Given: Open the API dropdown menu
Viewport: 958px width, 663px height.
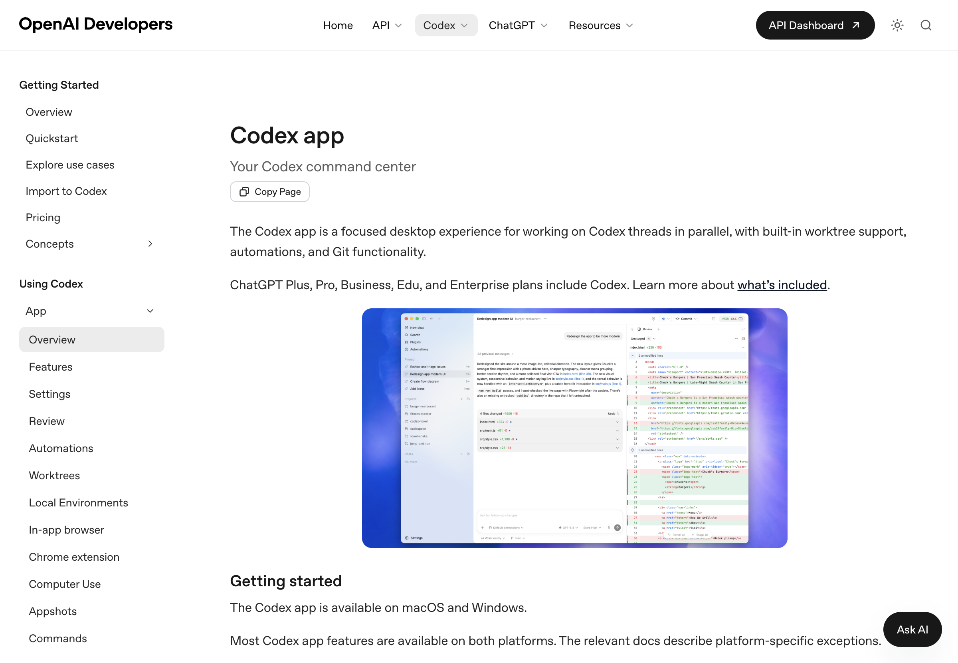Looking at the screenshot, I should point(387,25).
